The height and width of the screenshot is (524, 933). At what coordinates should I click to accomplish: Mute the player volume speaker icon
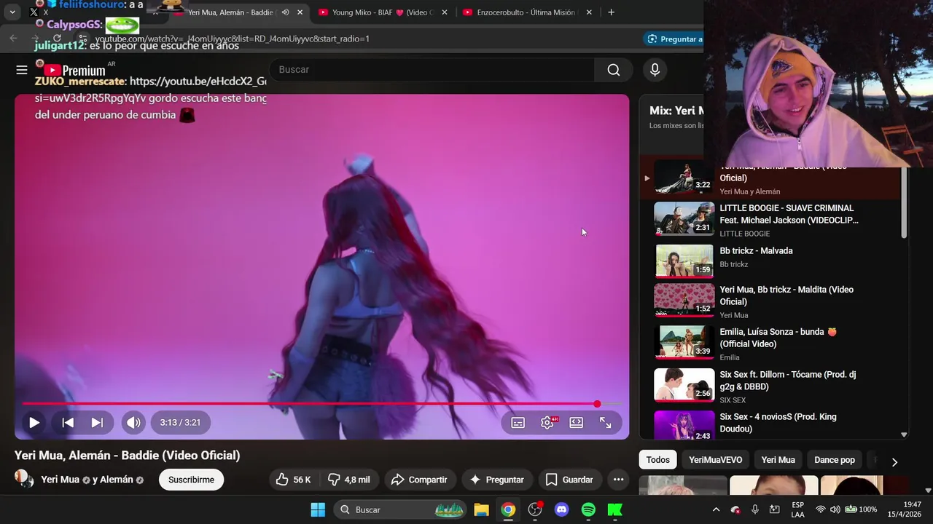point(133,422)
